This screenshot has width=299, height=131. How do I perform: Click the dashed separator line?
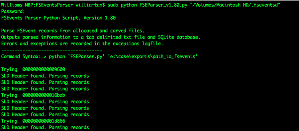click(52, 50)
